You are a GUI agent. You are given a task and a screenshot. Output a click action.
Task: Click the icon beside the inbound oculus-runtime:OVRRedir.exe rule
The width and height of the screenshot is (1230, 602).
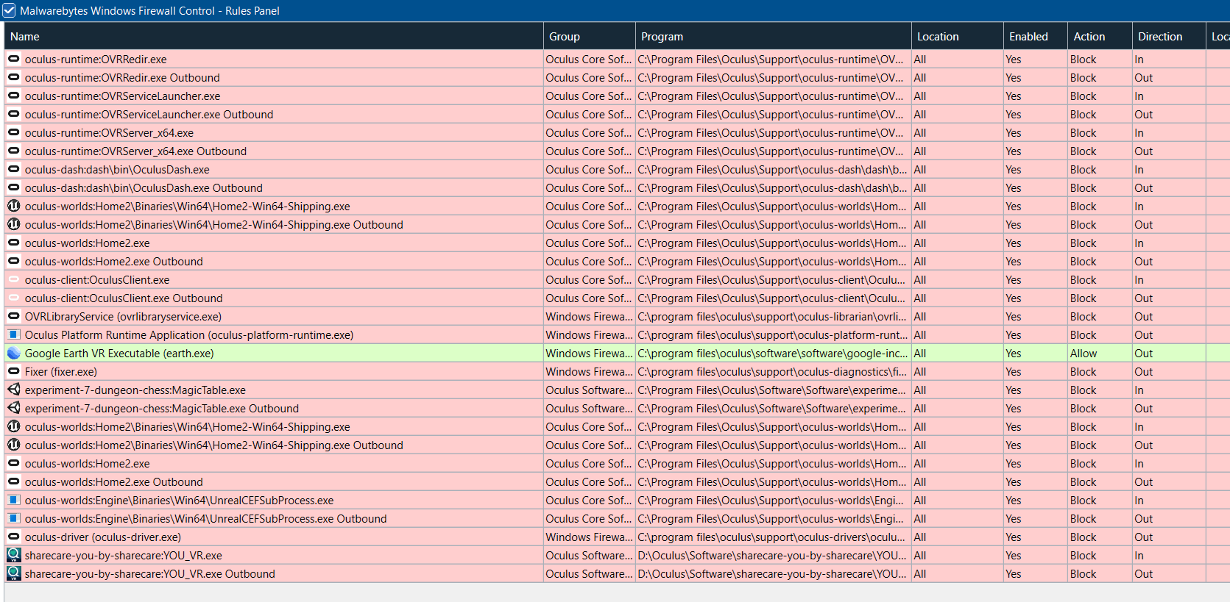[13, 59]
